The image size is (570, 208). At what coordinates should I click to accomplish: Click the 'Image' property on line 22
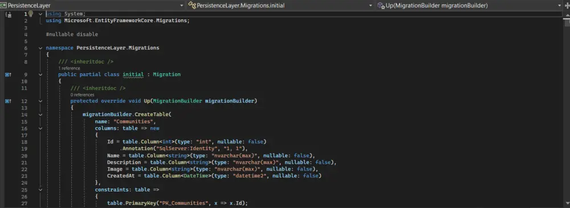pos(115,169)
